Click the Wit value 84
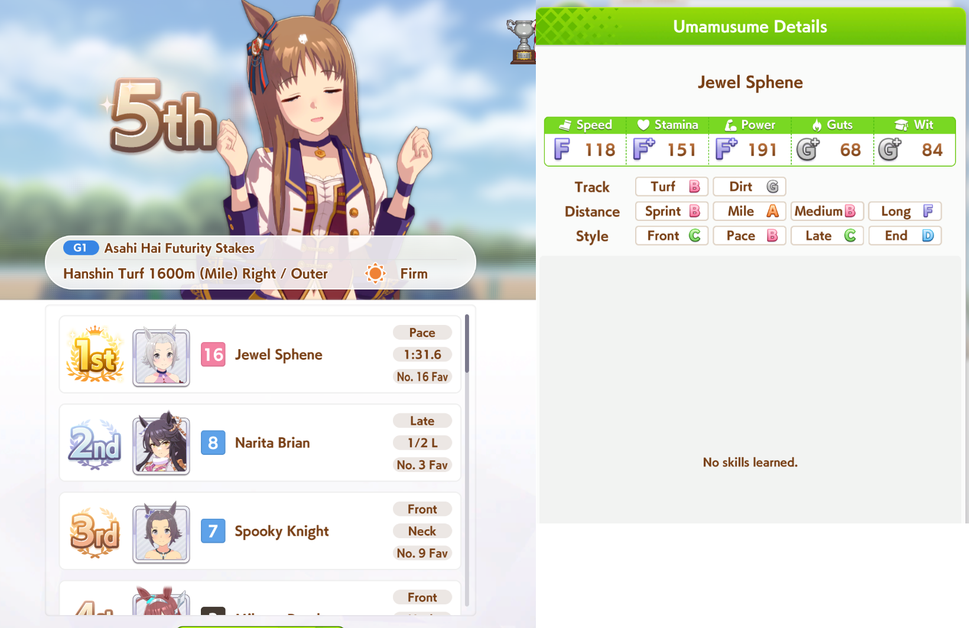Screen dimensions: 969x628 (932, 150)
